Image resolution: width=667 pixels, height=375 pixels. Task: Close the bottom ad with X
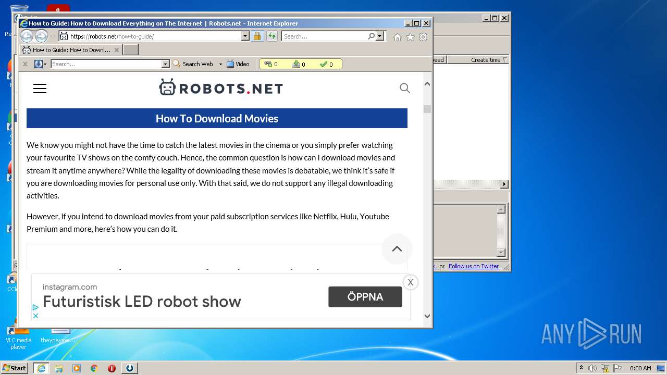click(x=410, y=282)
